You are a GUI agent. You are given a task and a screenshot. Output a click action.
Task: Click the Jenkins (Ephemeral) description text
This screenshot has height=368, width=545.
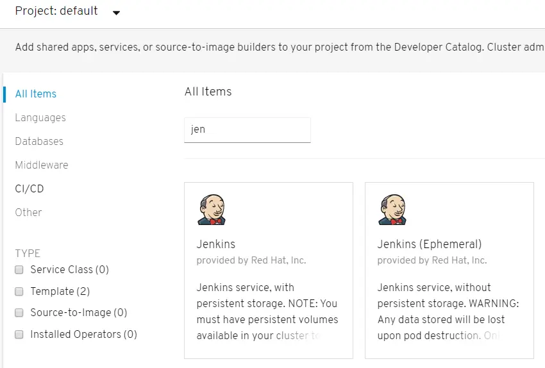tap(448, 311)
